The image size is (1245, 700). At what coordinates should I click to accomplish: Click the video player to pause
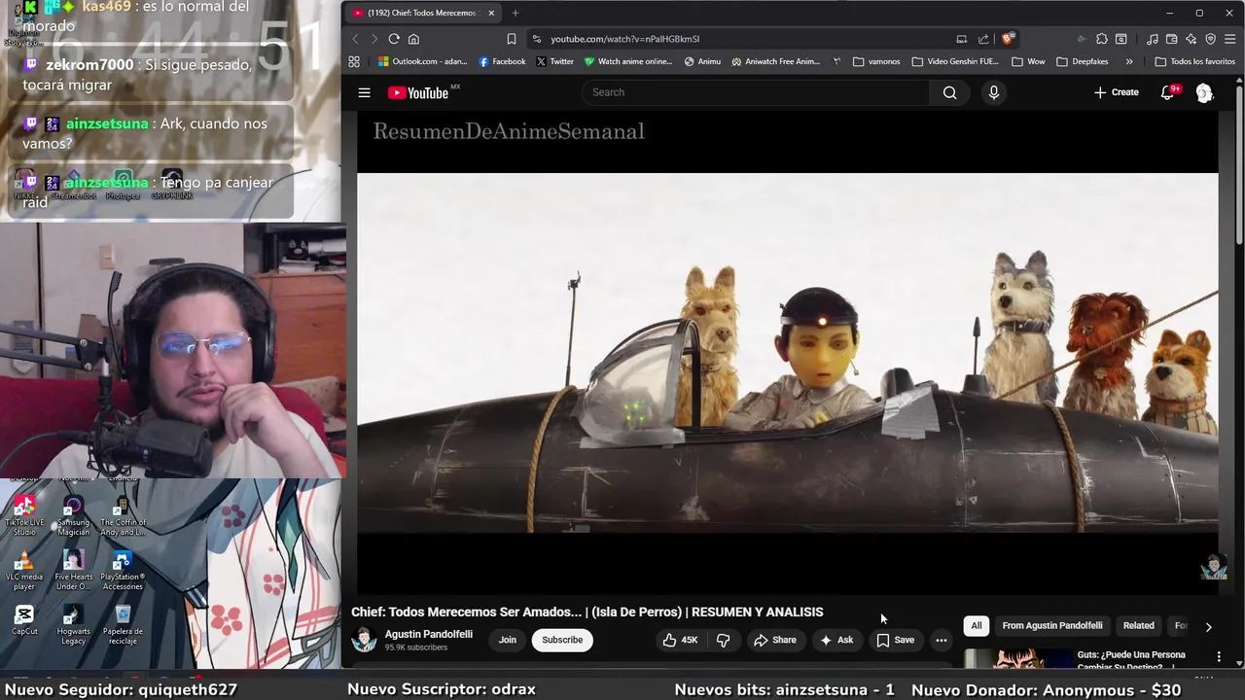tap(787, 352)
